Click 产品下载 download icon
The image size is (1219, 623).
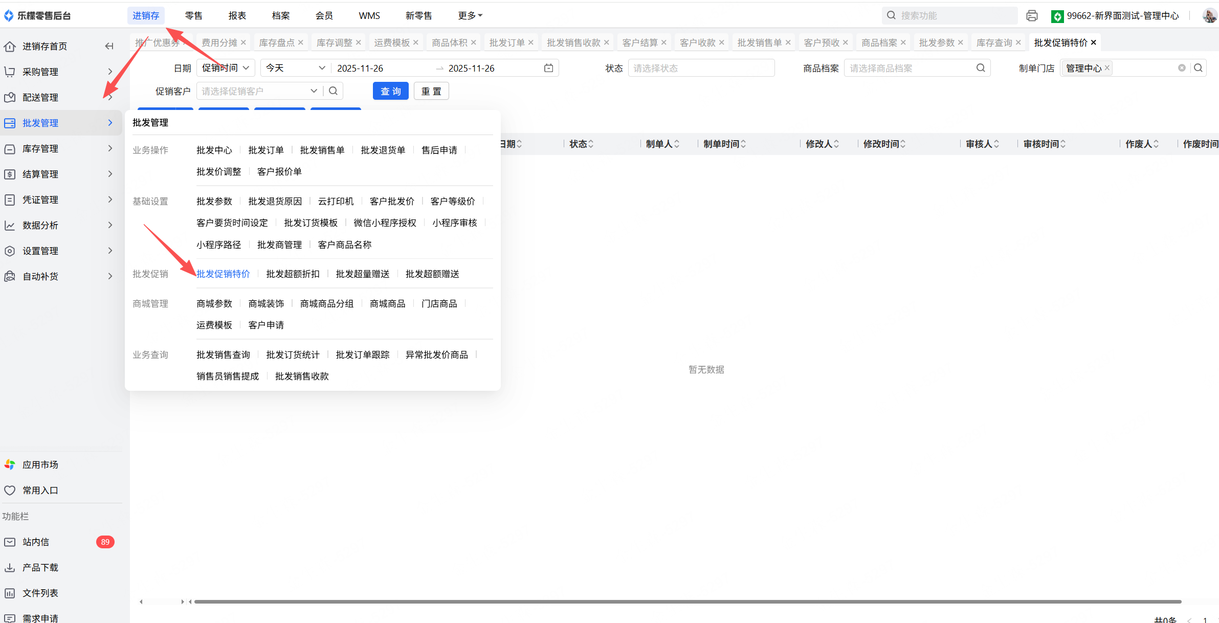[x=10, y=567]
